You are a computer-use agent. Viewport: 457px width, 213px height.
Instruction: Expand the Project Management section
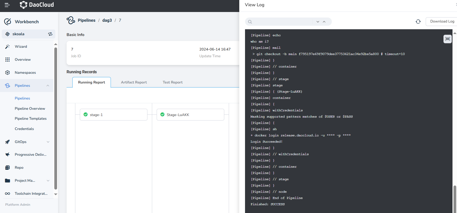48,180
